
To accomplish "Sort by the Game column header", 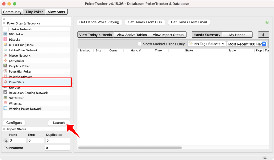I will point(113,50).
